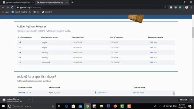Screen dimensions: 194x109
Task: Open the grey square extension icon
Action: 171,7
